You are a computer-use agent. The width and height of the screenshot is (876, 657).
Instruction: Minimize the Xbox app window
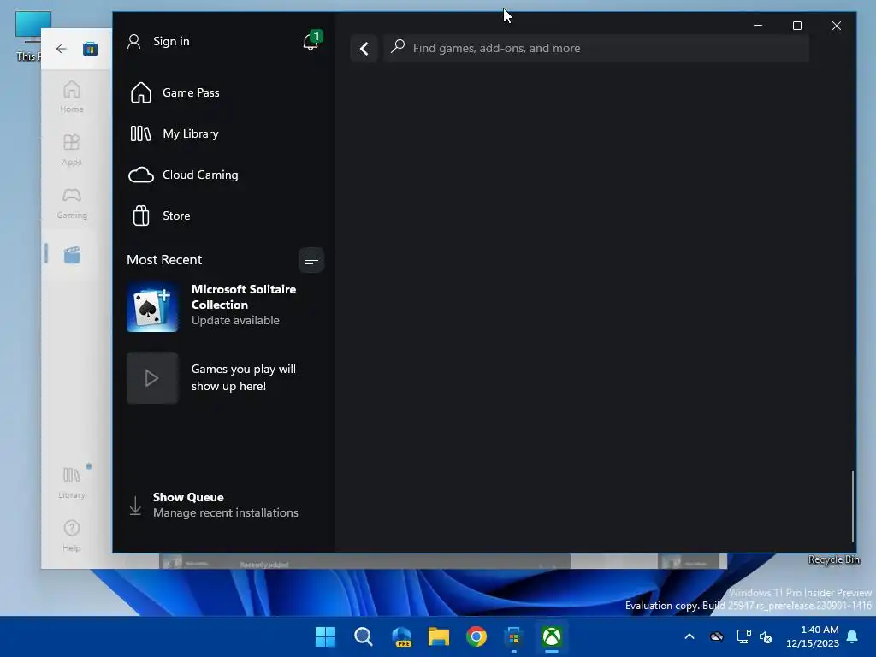[x=758, y=26]
